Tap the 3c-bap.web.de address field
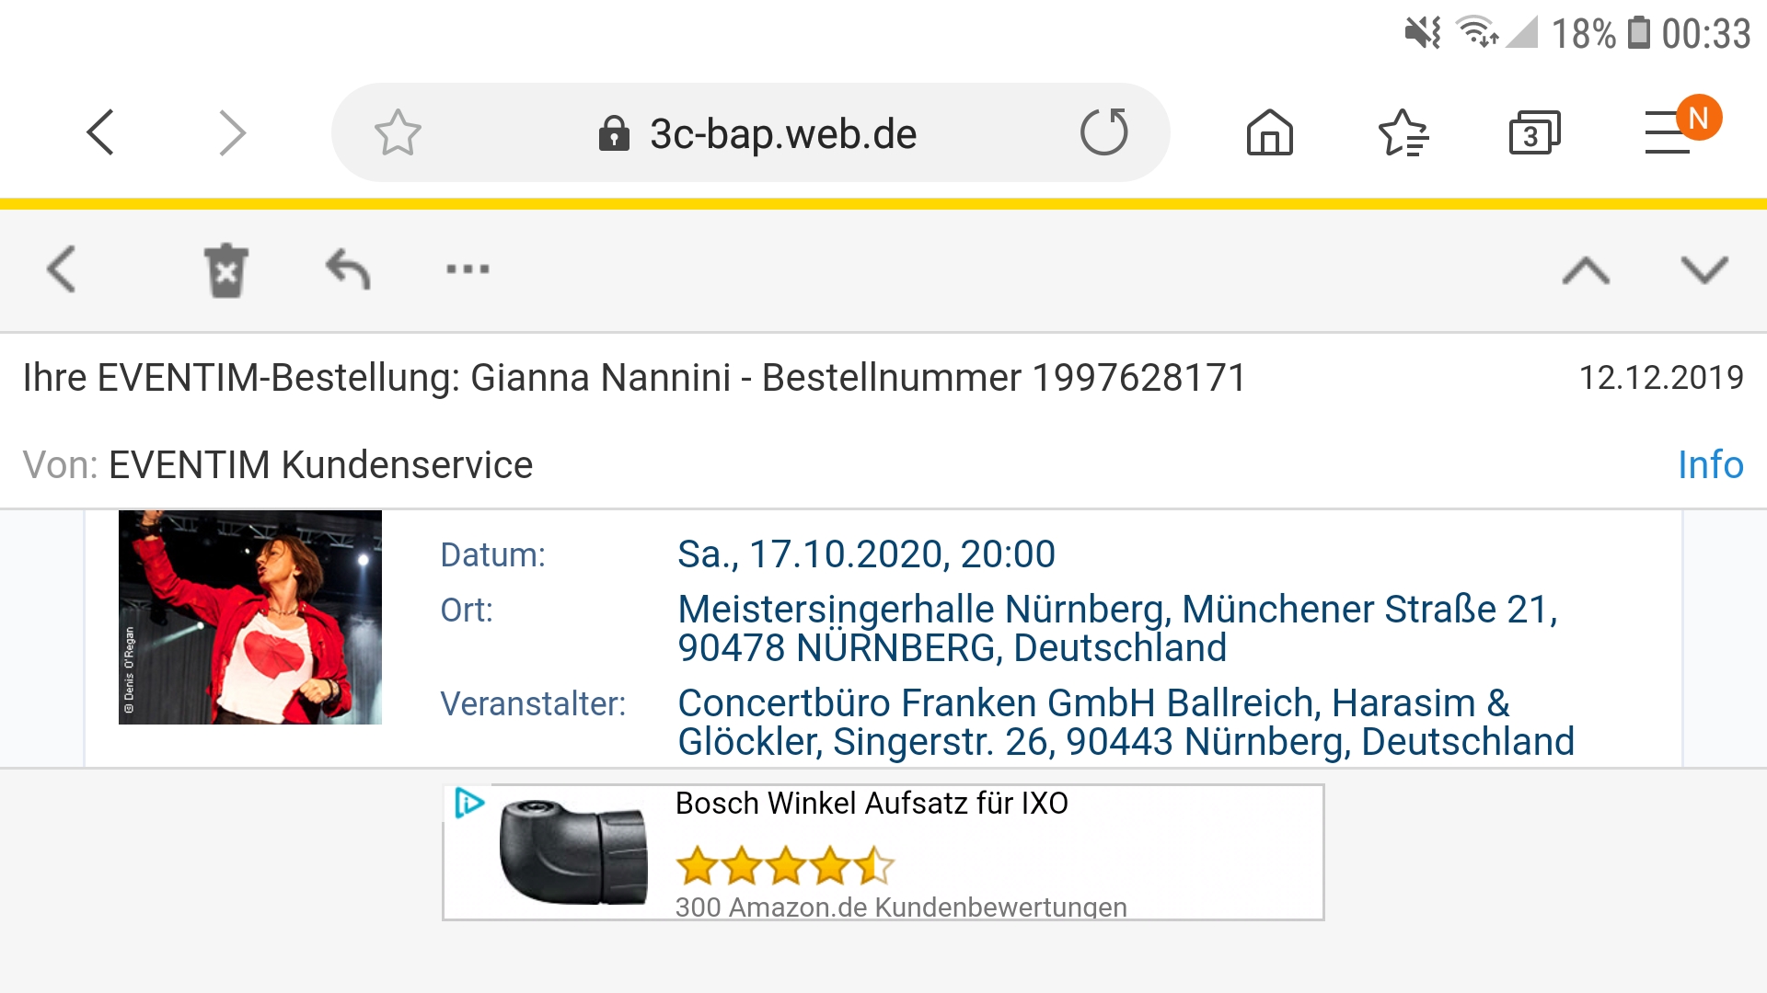This screenshot has width=1767, height=993. coord(782,134)
